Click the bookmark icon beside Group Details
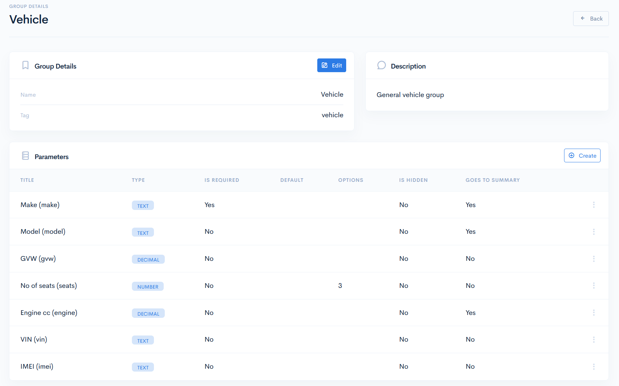619x386 pixels. click(x=25, y=65)
